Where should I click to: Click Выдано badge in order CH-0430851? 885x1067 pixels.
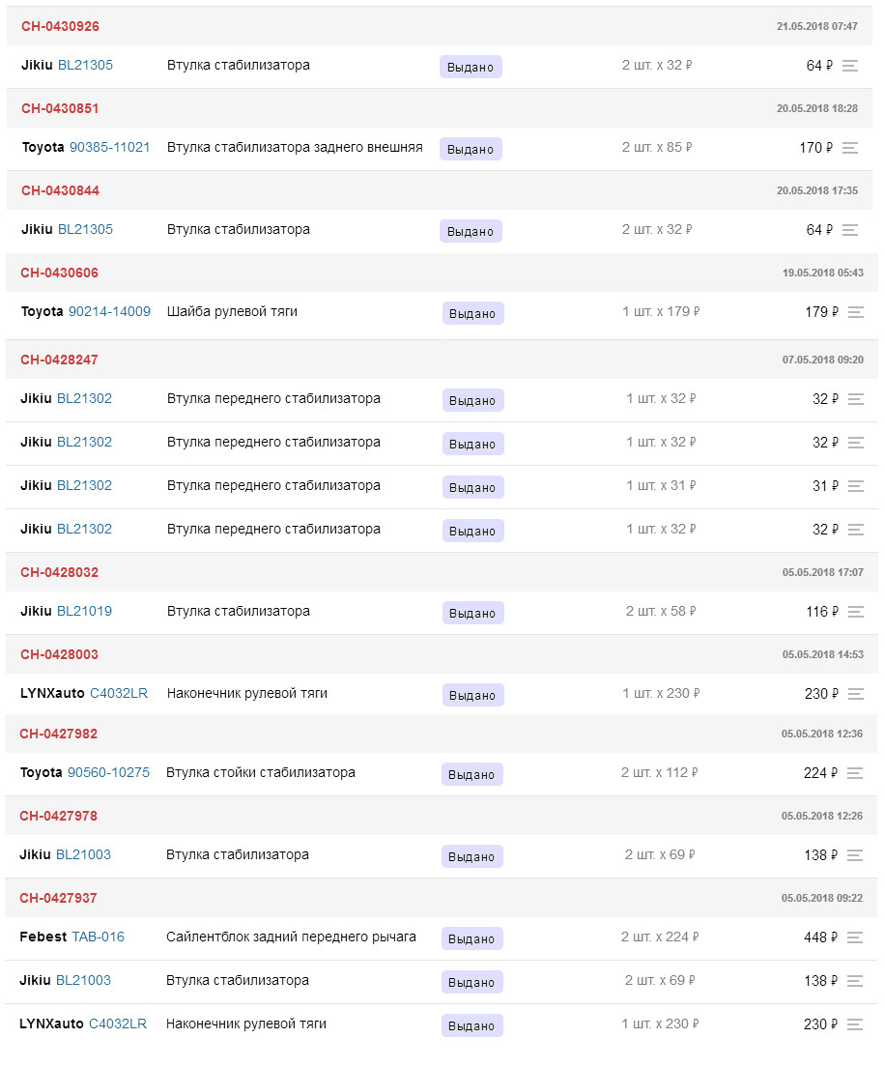click(471, 149)
